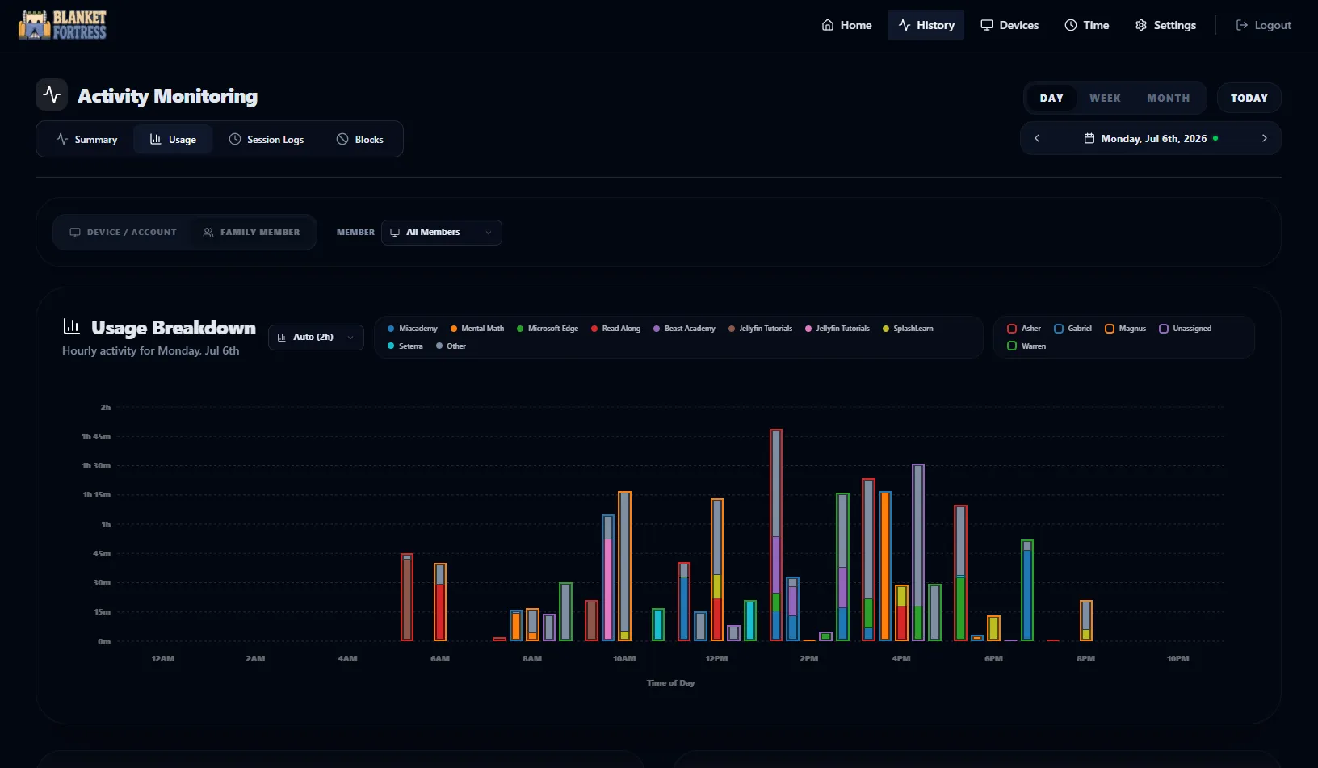Click the "MEMBER" filter label
The image size is (1318, 768).
tap(355, 233)
